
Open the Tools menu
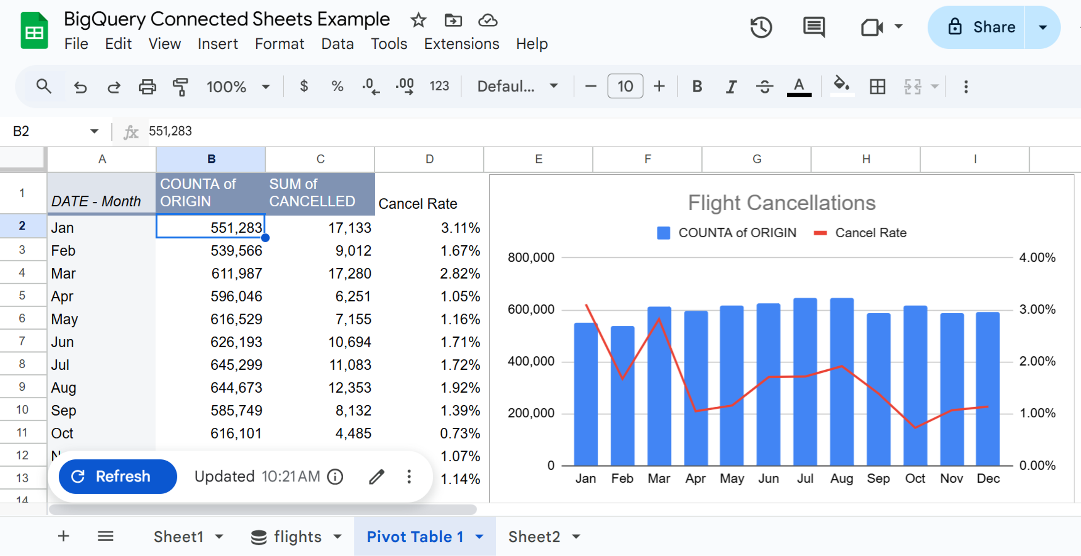point(389,44)
